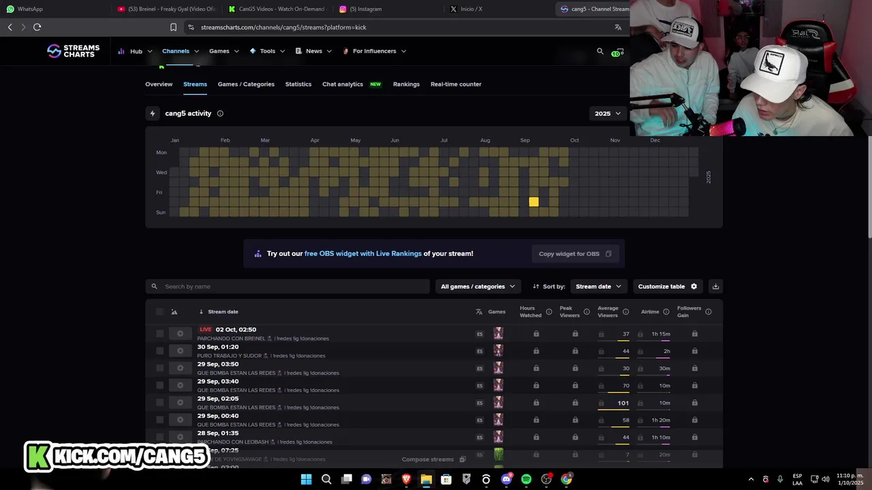
Task: Expand the Hub menu
Action: point(134,51)
